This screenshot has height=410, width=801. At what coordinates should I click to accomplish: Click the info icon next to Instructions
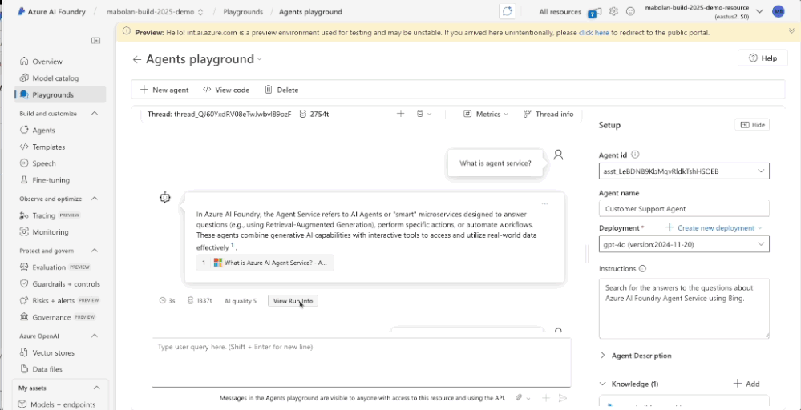642,269
